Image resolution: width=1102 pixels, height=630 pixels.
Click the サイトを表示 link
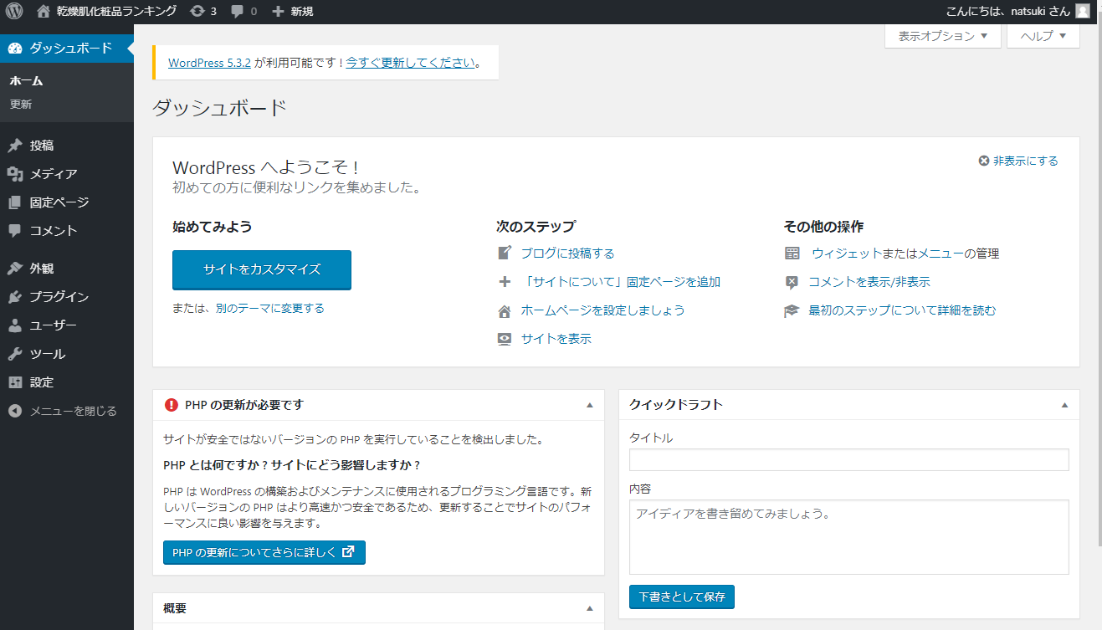556,339
